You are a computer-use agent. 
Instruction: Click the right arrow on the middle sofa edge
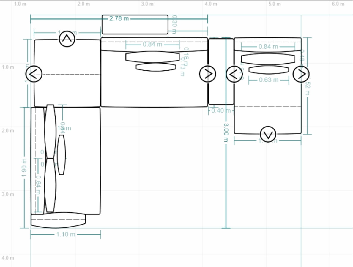[208, 74]
